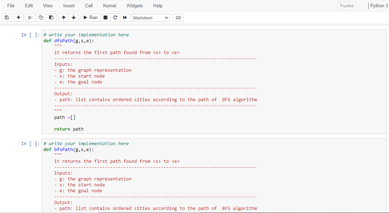The height and width of the screenshot is (213, 389).
Task: Click the Trusted notebook indicator
Action: (x=346, y=6)
